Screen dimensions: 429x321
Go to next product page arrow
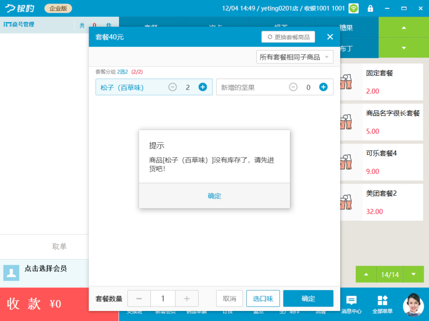click(x=414, y=275)
